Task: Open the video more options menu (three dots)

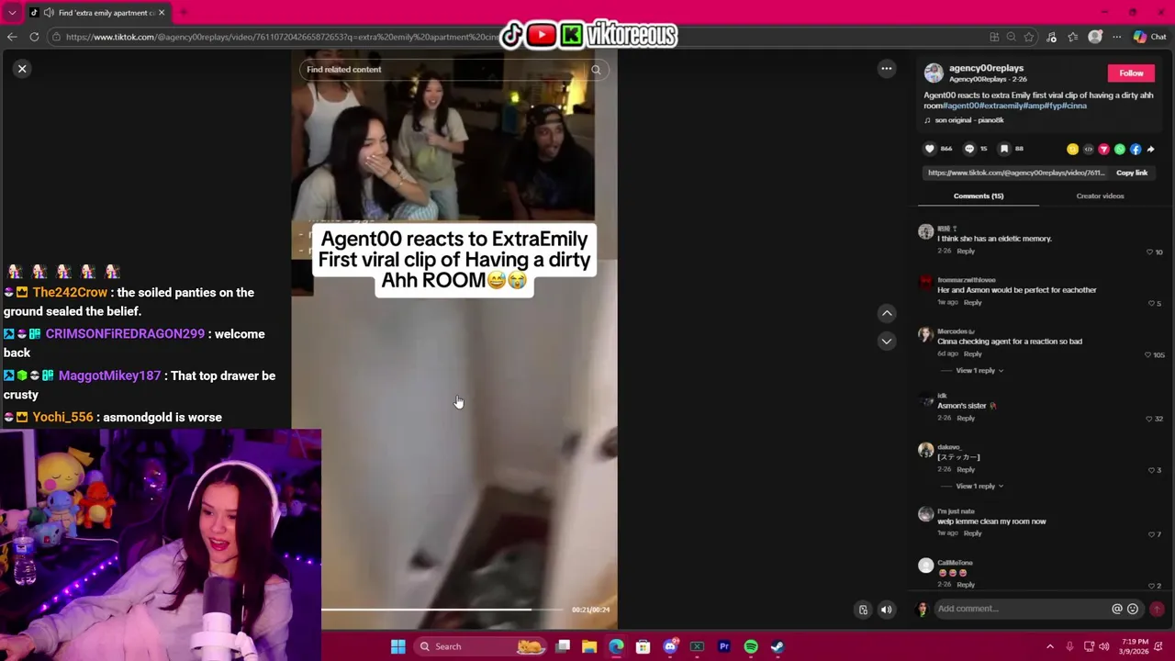Action: click(x=887, y=69)
